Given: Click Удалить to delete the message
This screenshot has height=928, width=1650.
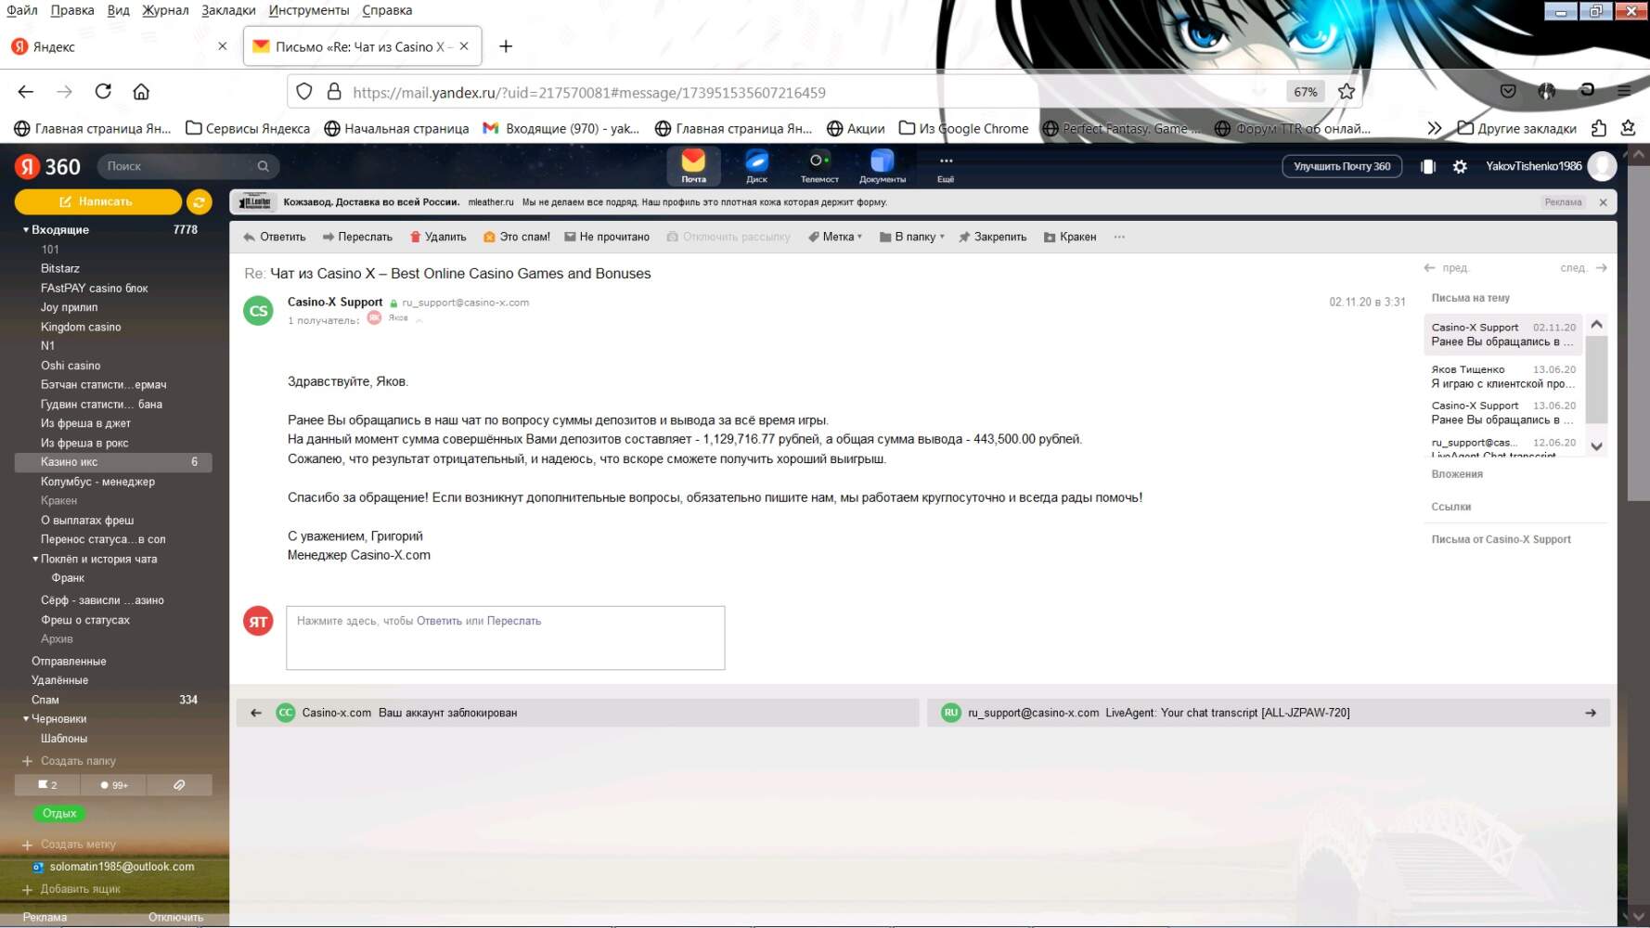Looking at the screenshot, I should click(438, 237).
